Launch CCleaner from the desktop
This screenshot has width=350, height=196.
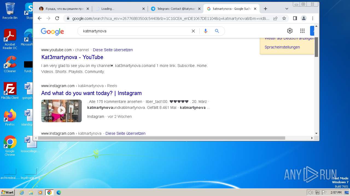coord(10,64)
